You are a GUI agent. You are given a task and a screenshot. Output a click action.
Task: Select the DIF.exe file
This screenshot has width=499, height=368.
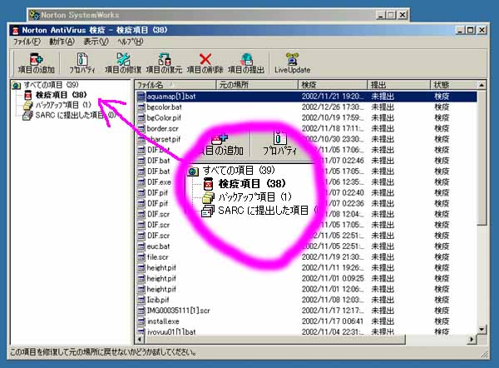click(x=159, y=182)
